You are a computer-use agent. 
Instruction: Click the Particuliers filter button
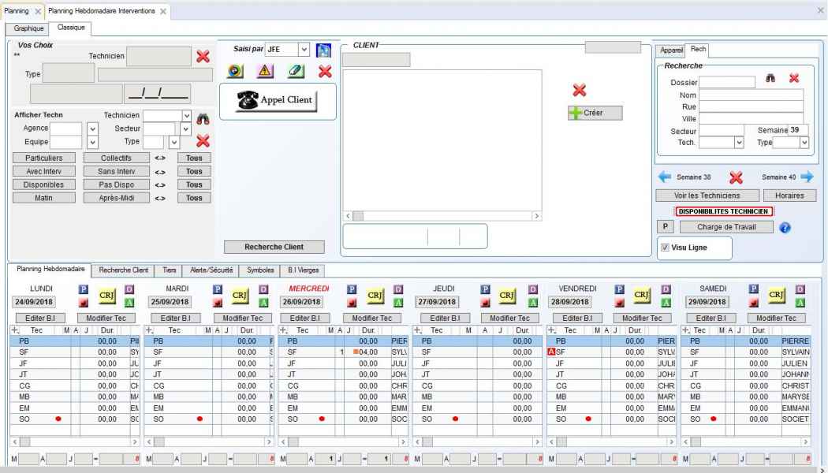pyautogui.click(x=44, y=158)
